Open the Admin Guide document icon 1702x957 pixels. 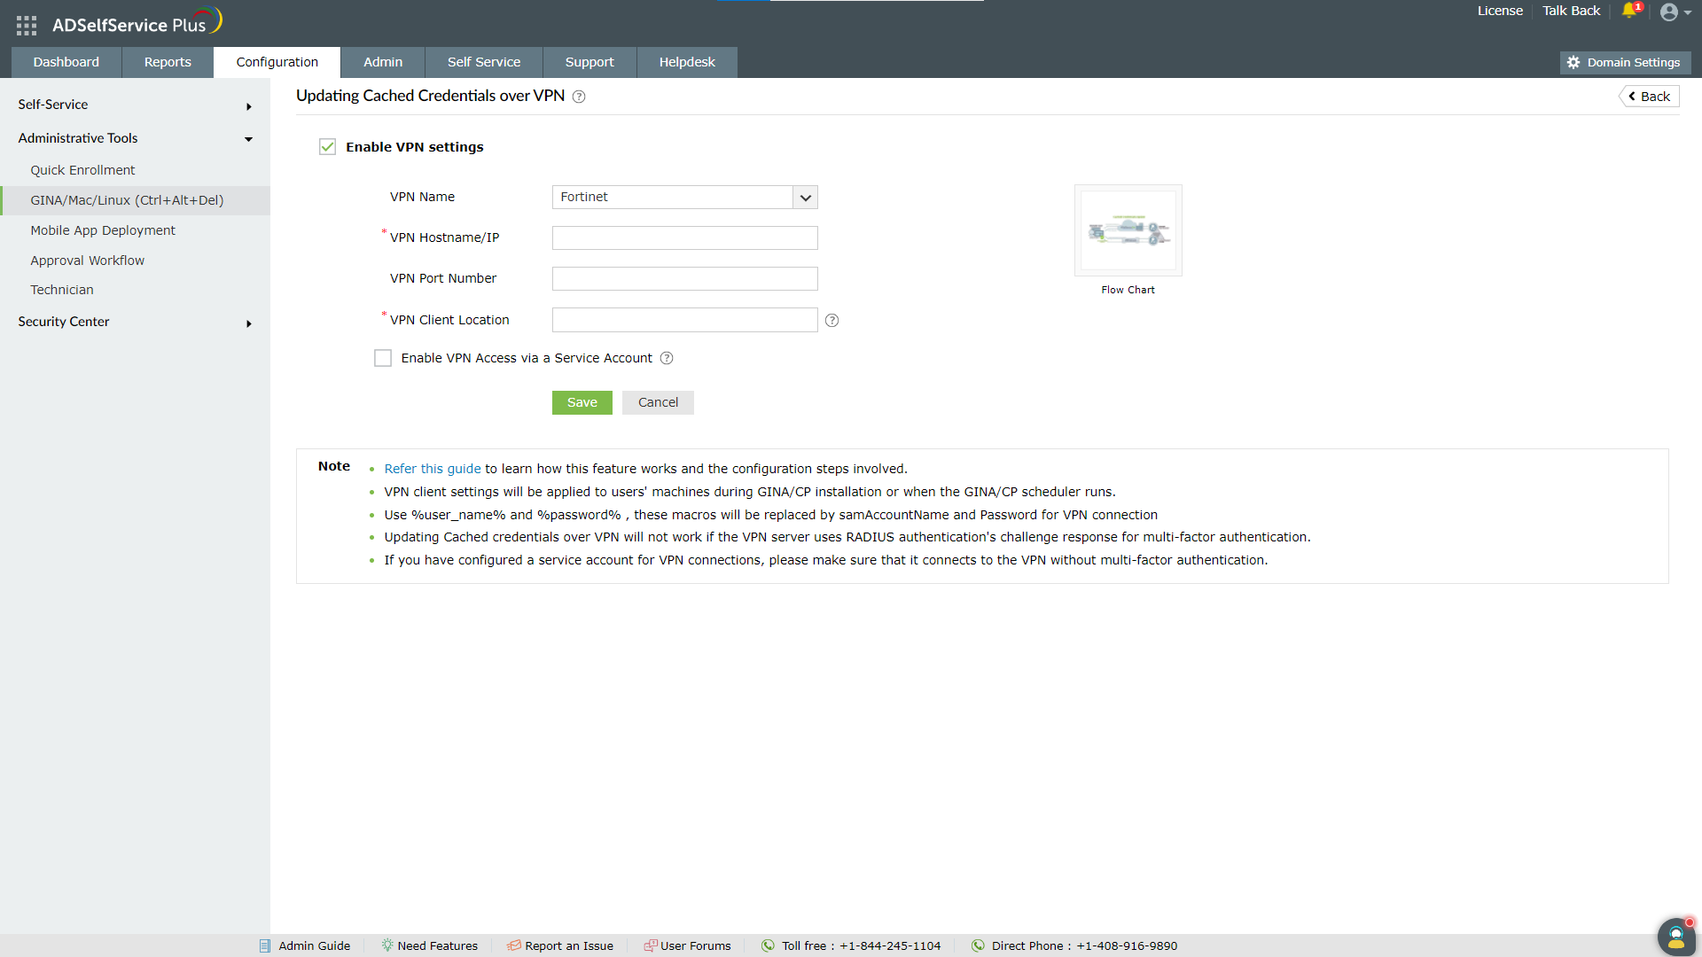[x=265, y=945]
